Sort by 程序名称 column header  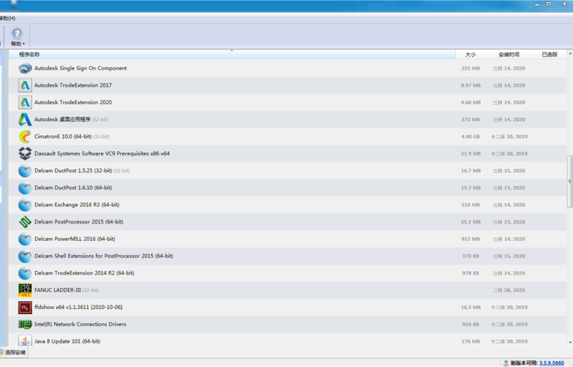click(x=231, y=54)
